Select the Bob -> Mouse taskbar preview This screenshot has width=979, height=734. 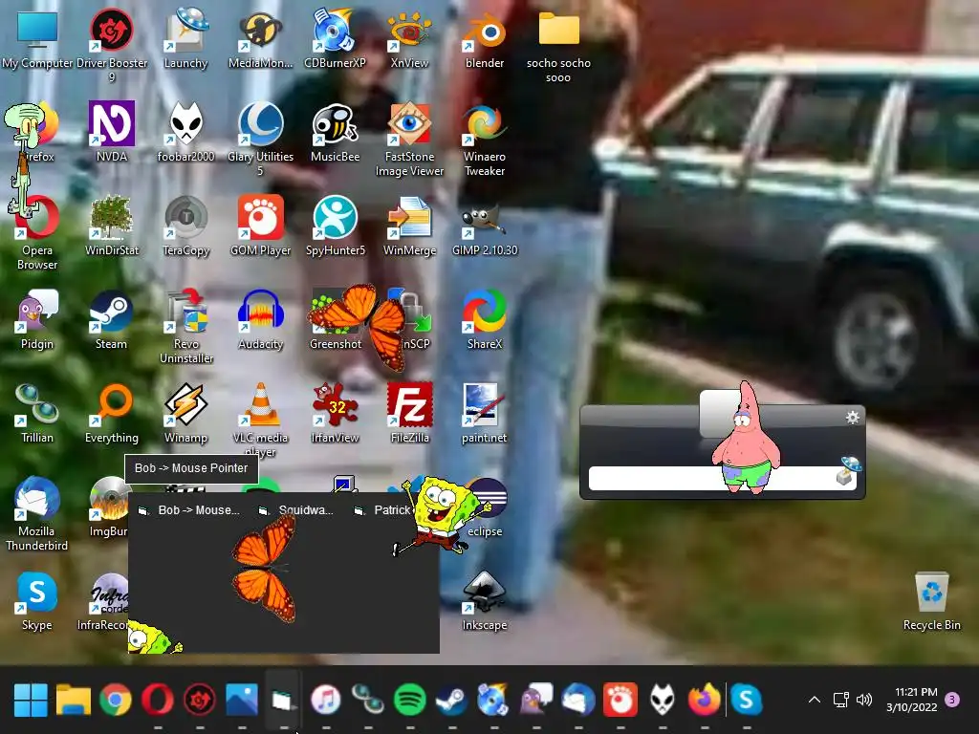click(x=189, y=510)
